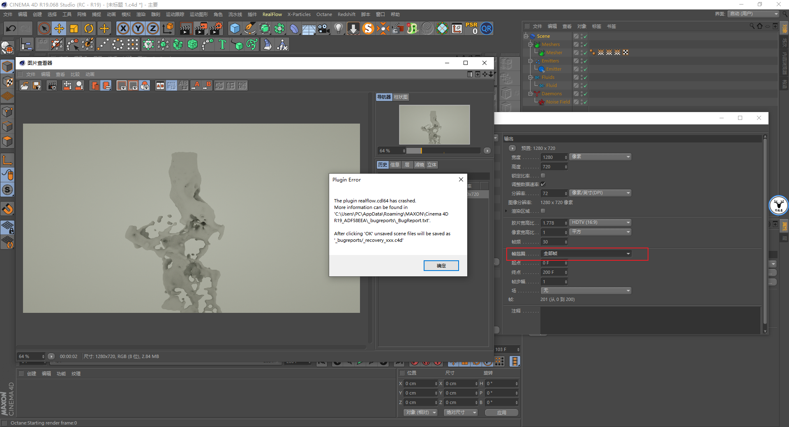Click the Pen spline tool icon

[250, 28]
